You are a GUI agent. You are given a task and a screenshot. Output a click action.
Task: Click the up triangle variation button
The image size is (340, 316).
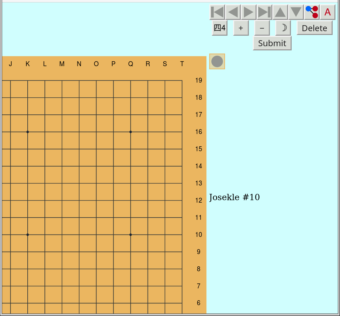click(280, 12)
